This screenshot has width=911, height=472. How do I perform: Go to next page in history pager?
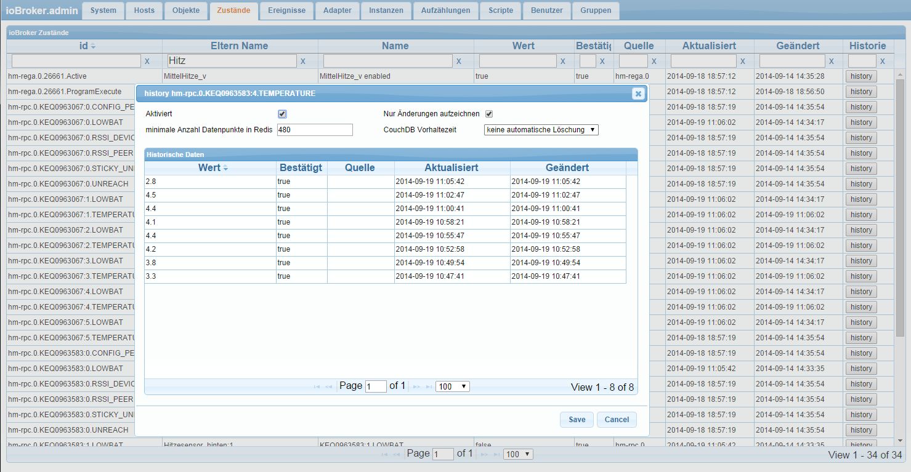point(416,386)
